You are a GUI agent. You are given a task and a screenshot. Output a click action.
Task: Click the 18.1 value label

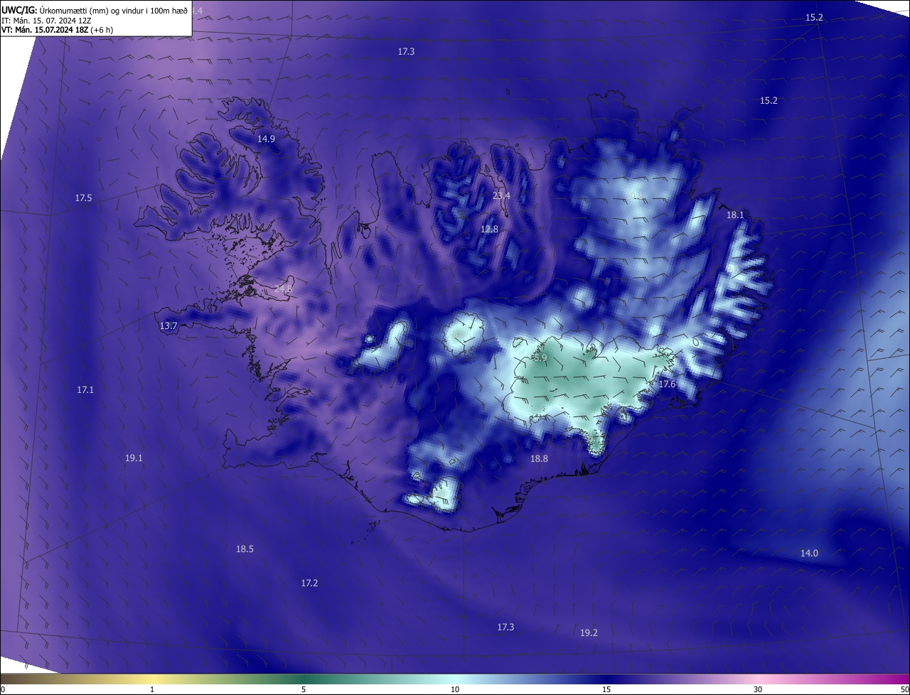coord(735,215)
